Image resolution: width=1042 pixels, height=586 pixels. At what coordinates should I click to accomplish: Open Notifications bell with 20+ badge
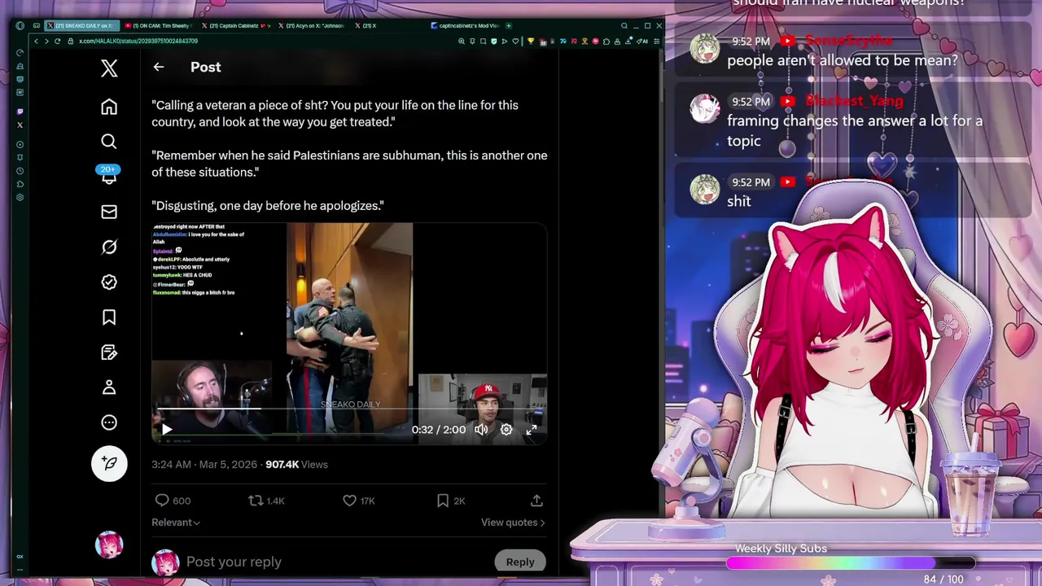coord(109,175)
